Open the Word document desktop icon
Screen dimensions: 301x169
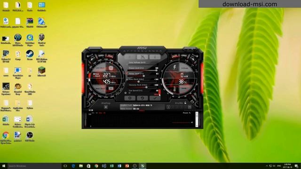pos(30,122)
